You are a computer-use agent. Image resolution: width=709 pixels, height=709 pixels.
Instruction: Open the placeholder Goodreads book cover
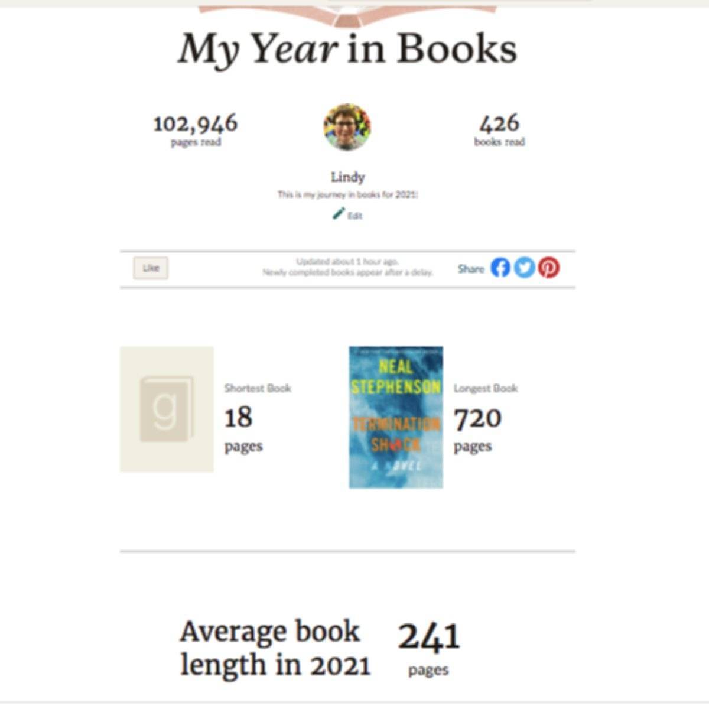click(167, 409)
